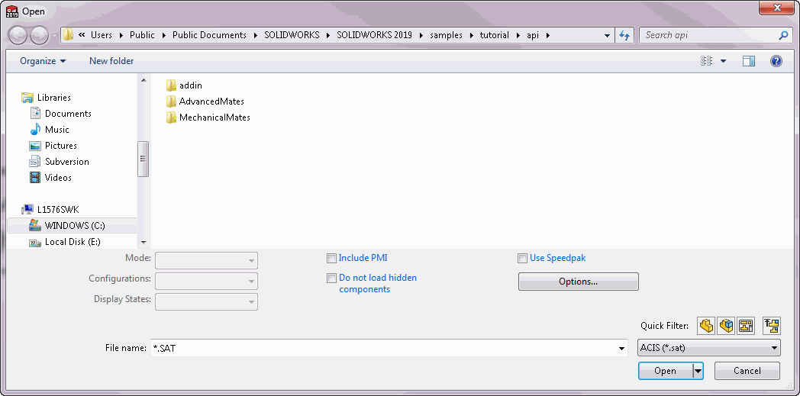Click the address bar folder icon
Image resolution: width=800 pixels, height=396 pixels.
pos(68,35)
